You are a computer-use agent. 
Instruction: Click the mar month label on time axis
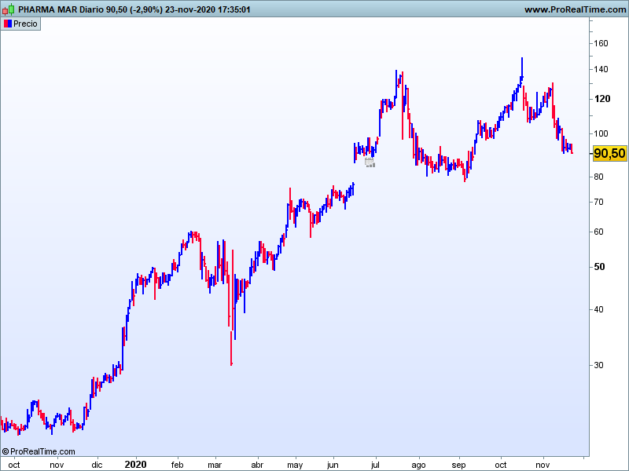click(x=215, y=465)
